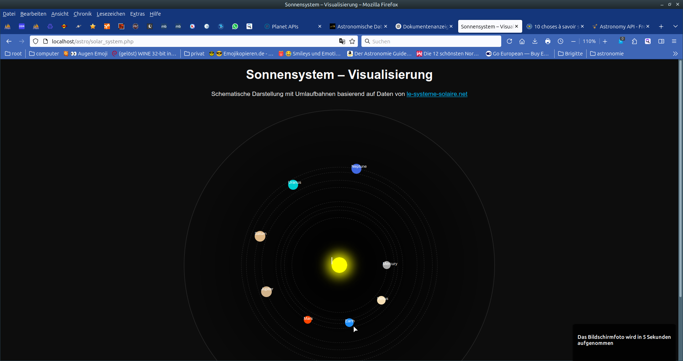Viewport: 683px width, 361px height.
Task: Open the DSM pinned tab
Action: tap(22, 26)
